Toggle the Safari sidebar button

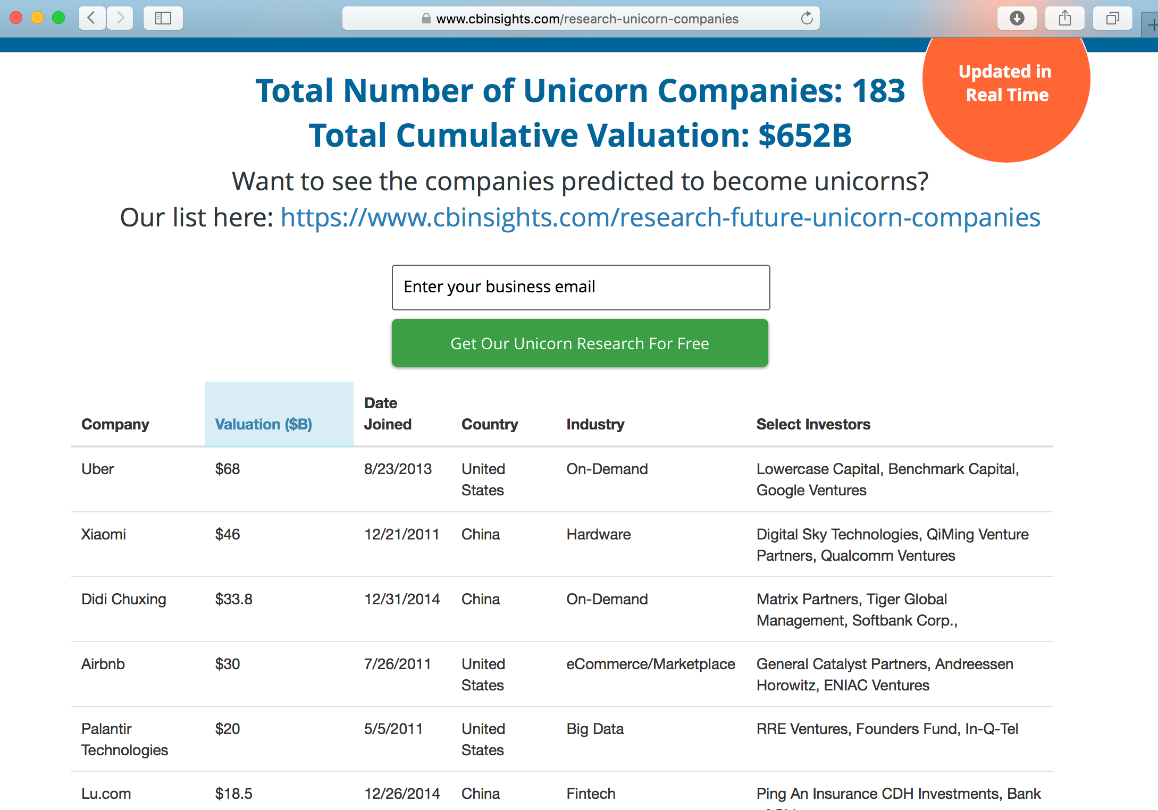(x=163, y=18)
